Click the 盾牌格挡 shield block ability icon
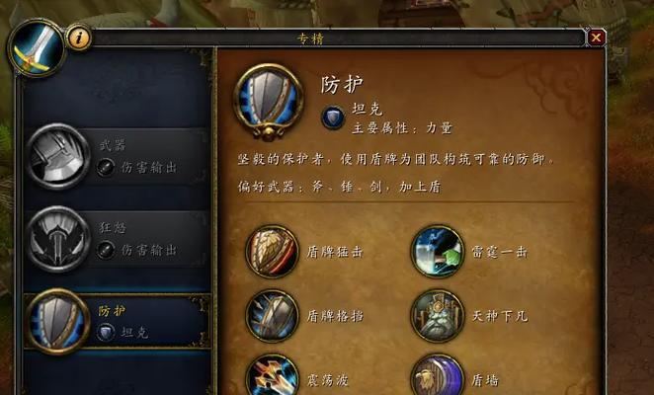This screenshot has width=654, height=395. 272,316
